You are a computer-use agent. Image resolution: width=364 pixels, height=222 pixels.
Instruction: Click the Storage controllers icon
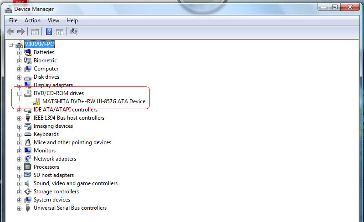point(28,192)
